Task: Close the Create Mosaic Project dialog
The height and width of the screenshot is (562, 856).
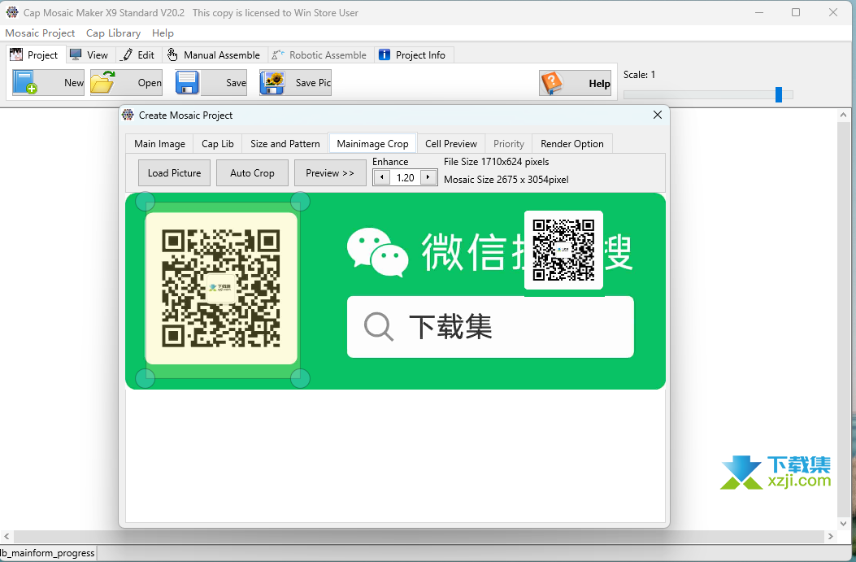Action: point(658,115)
